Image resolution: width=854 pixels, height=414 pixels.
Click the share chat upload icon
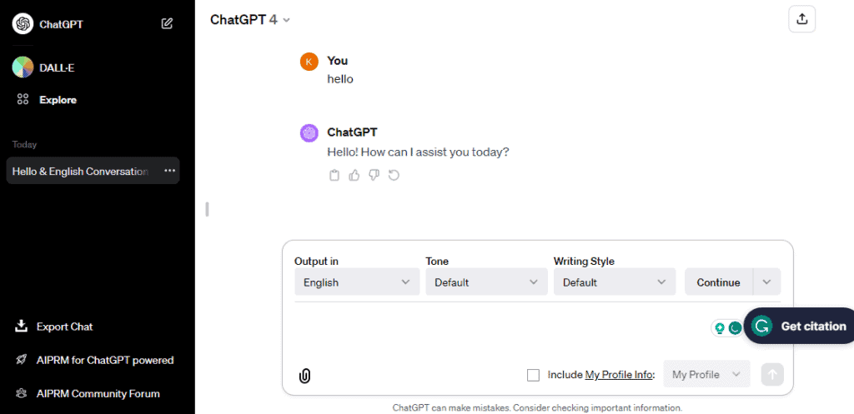point(801,20)
